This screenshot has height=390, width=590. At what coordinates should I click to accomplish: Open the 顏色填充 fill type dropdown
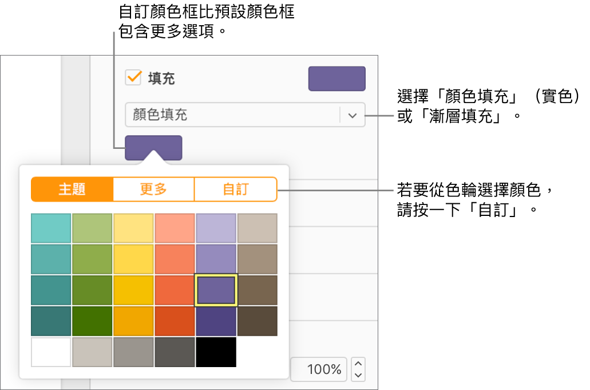point(245,115)
